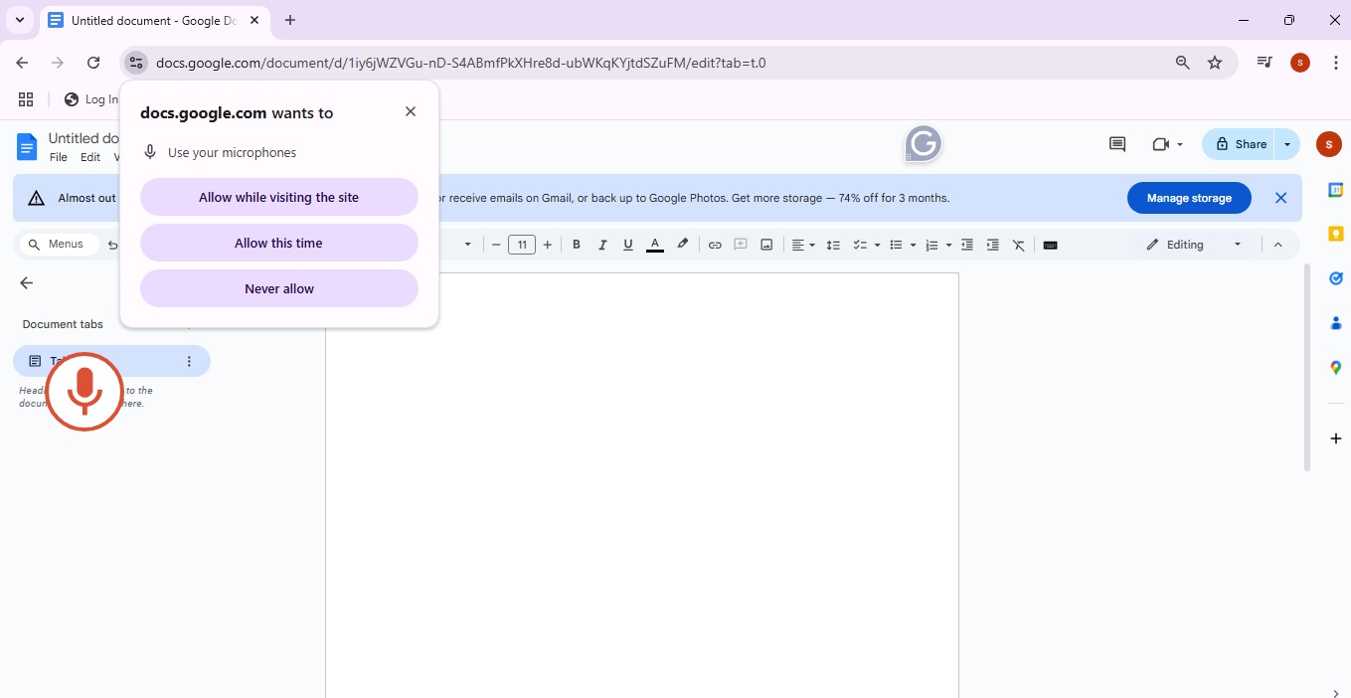
Task: Open the numbered list dropdown
Action: point(947,245)
